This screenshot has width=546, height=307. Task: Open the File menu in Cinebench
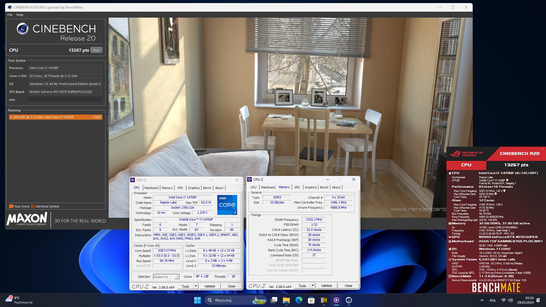(10, 15)
